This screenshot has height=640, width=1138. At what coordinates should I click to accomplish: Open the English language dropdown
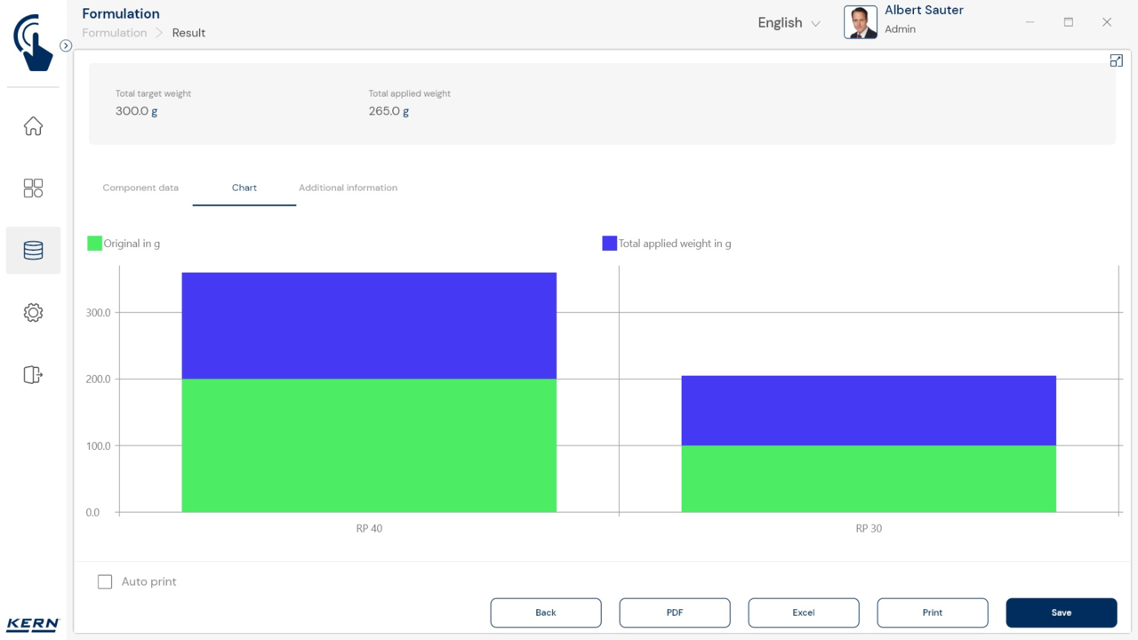(789, 23)
